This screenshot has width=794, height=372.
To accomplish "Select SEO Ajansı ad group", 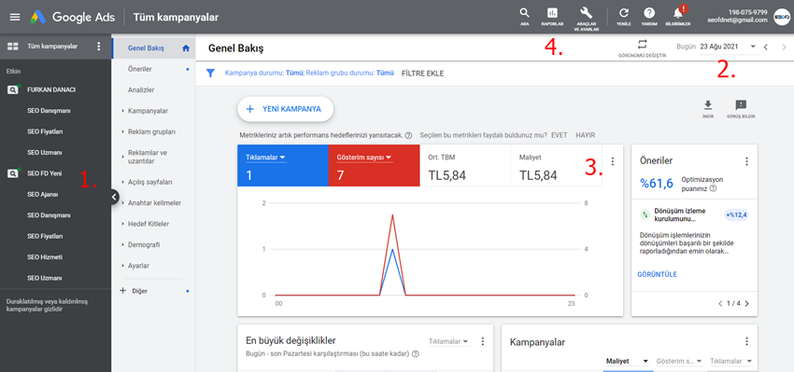I will [43, 194].
